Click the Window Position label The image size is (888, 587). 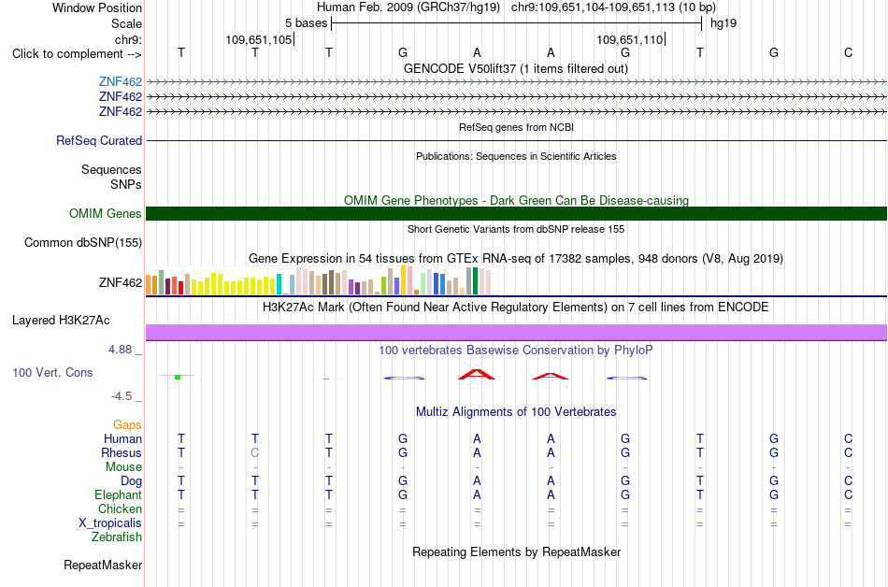[97, 7]
